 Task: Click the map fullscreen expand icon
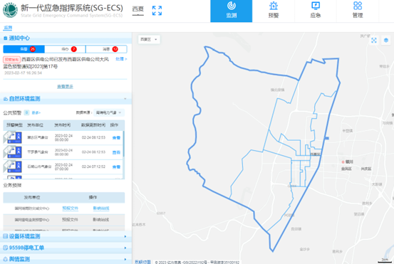click(374, 40)
